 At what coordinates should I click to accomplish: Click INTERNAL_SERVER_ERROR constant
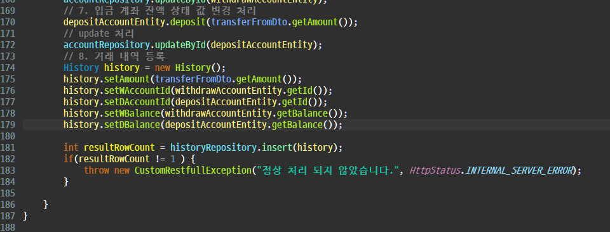coord(518,171)
